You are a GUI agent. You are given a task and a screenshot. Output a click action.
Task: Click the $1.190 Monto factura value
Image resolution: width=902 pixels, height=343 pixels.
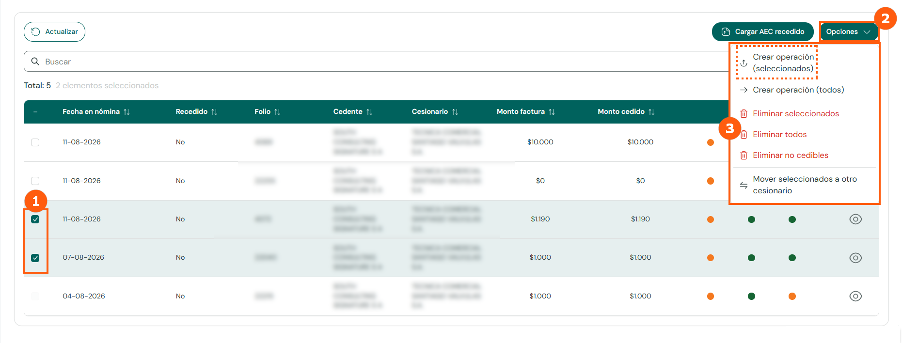tap(540, 219)
